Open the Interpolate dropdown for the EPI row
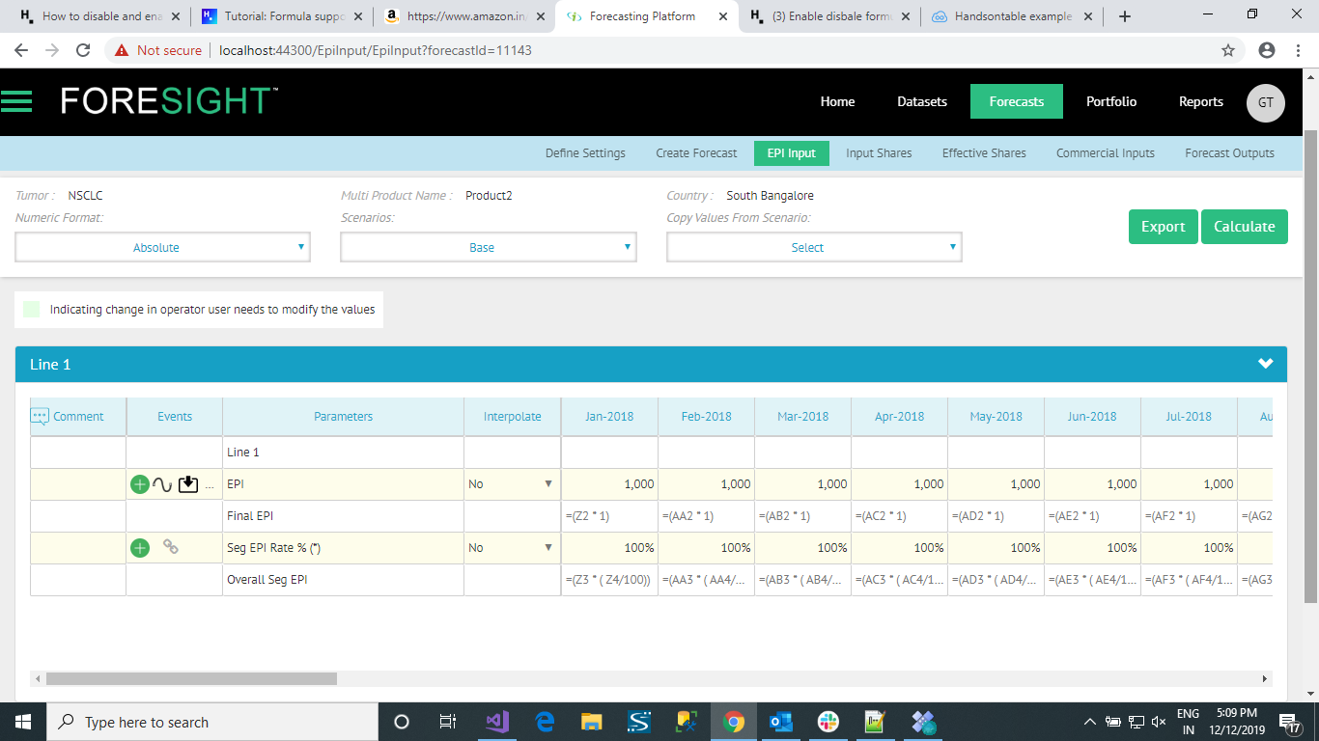1319x741 pixels. click(511, 484)
